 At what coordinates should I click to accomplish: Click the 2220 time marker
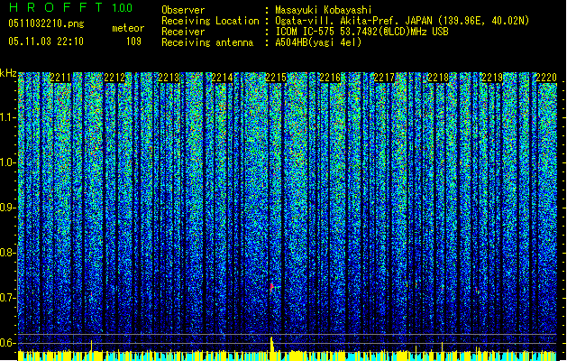pyautogui.click(x=546, y=78)
